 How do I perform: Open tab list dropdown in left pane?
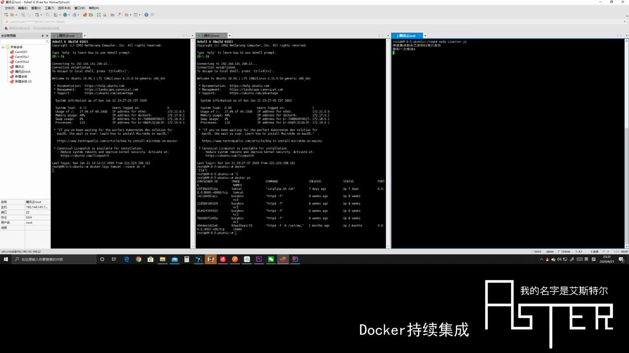[x=192, y=36]
